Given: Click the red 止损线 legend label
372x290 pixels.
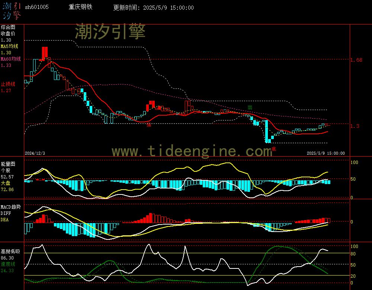Looking at the screenshot, I should [x=8, y=84].
